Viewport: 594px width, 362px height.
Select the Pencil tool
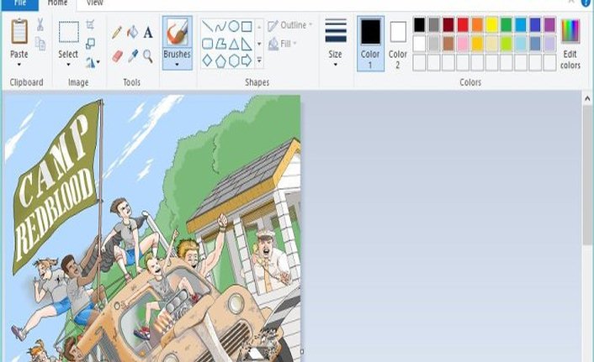[x=117, y=33]
